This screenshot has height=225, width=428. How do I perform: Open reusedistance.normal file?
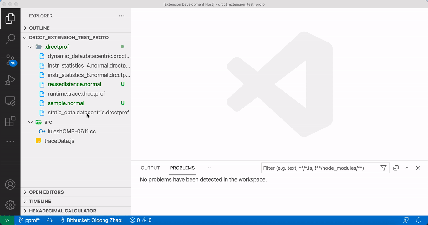(x=74, y=84)
